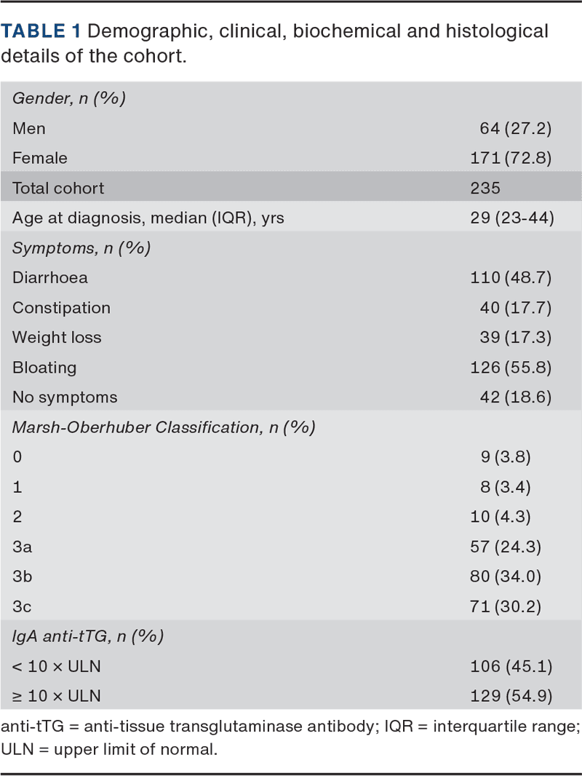Select the median age value 29 (23-44)

point(512,218)
